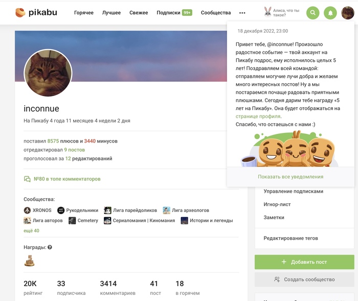Viewport: 358px width, 301px height.
Task: Click the Создать сообщество button
Action: [304, 280]
